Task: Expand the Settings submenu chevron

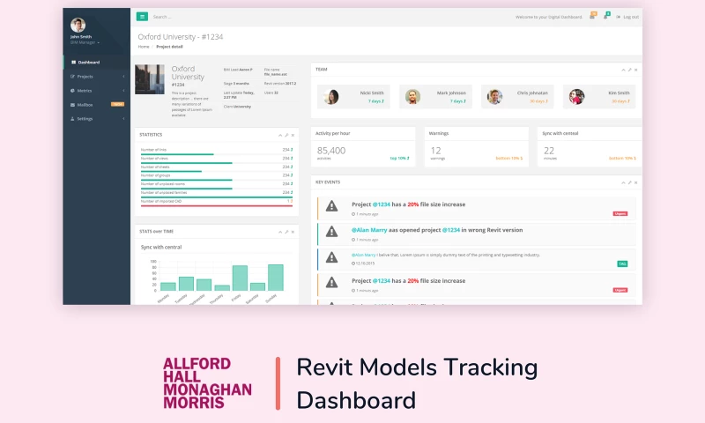Action: tap(123, 119)
